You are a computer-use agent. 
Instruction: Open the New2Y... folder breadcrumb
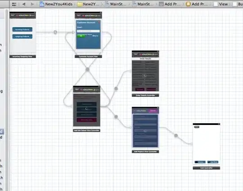point(88,4)
